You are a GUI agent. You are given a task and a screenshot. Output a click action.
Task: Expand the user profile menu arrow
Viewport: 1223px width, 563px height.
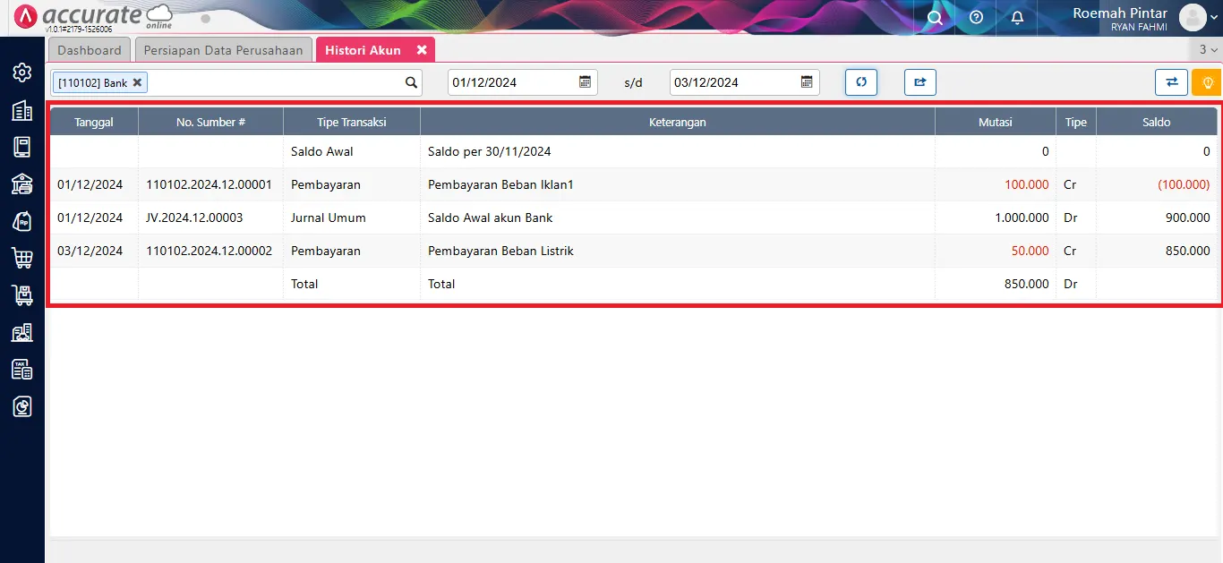(1214, 18)
